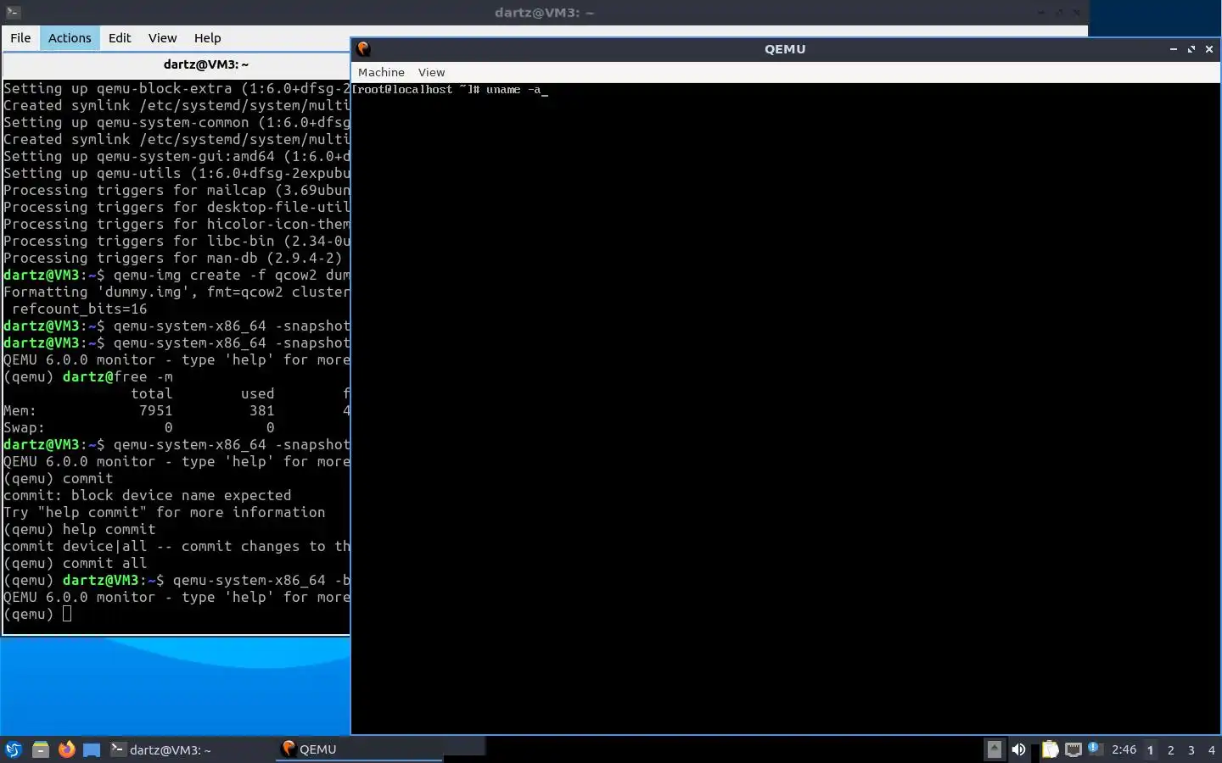Maximize the QEMU window
Screen dimensions: 1222x763
1191,49
